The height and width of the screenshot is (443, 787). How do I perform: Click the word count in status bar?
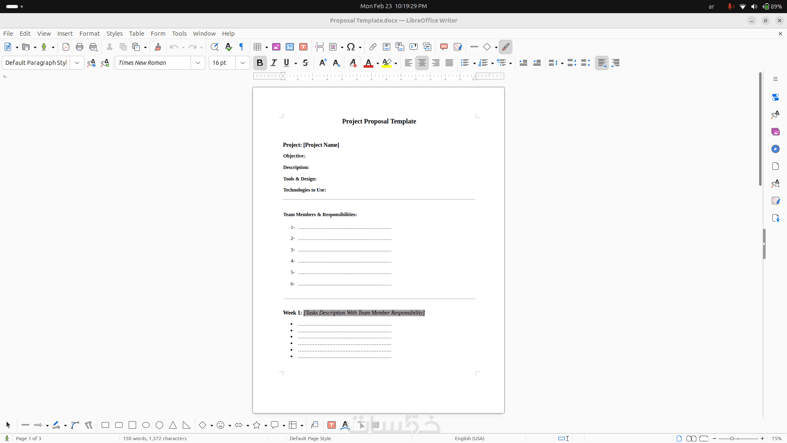click(155, 438)
